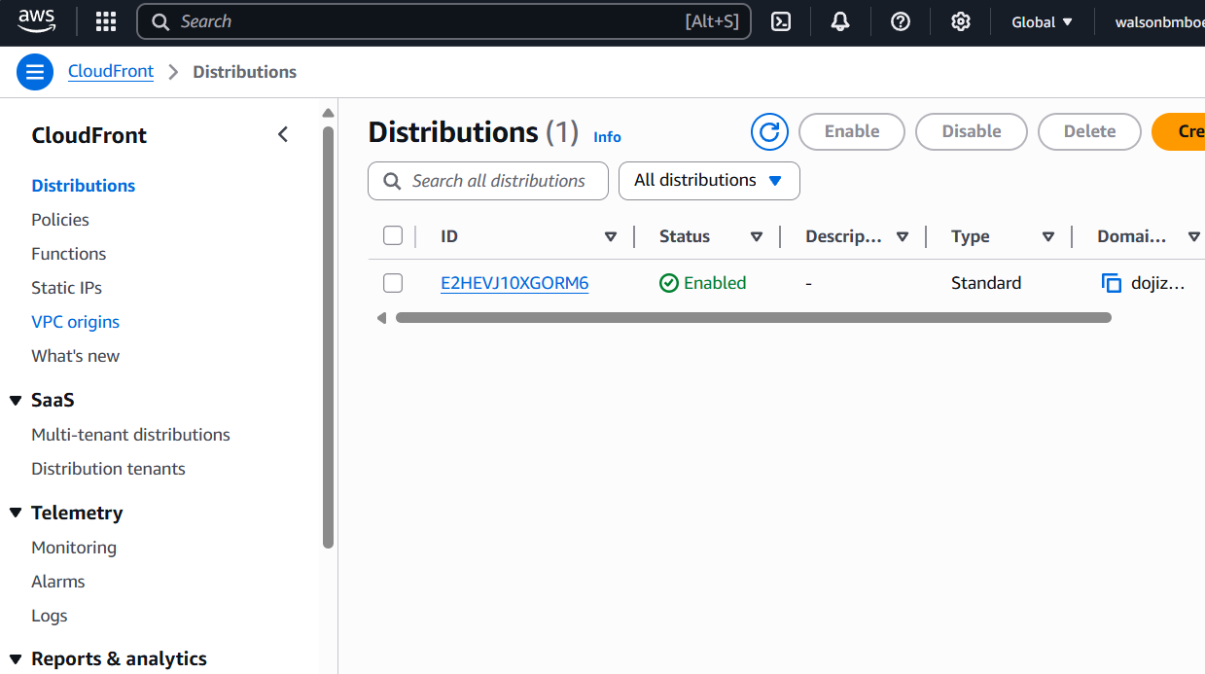Open Policies in sidebar

coord(60,220)
